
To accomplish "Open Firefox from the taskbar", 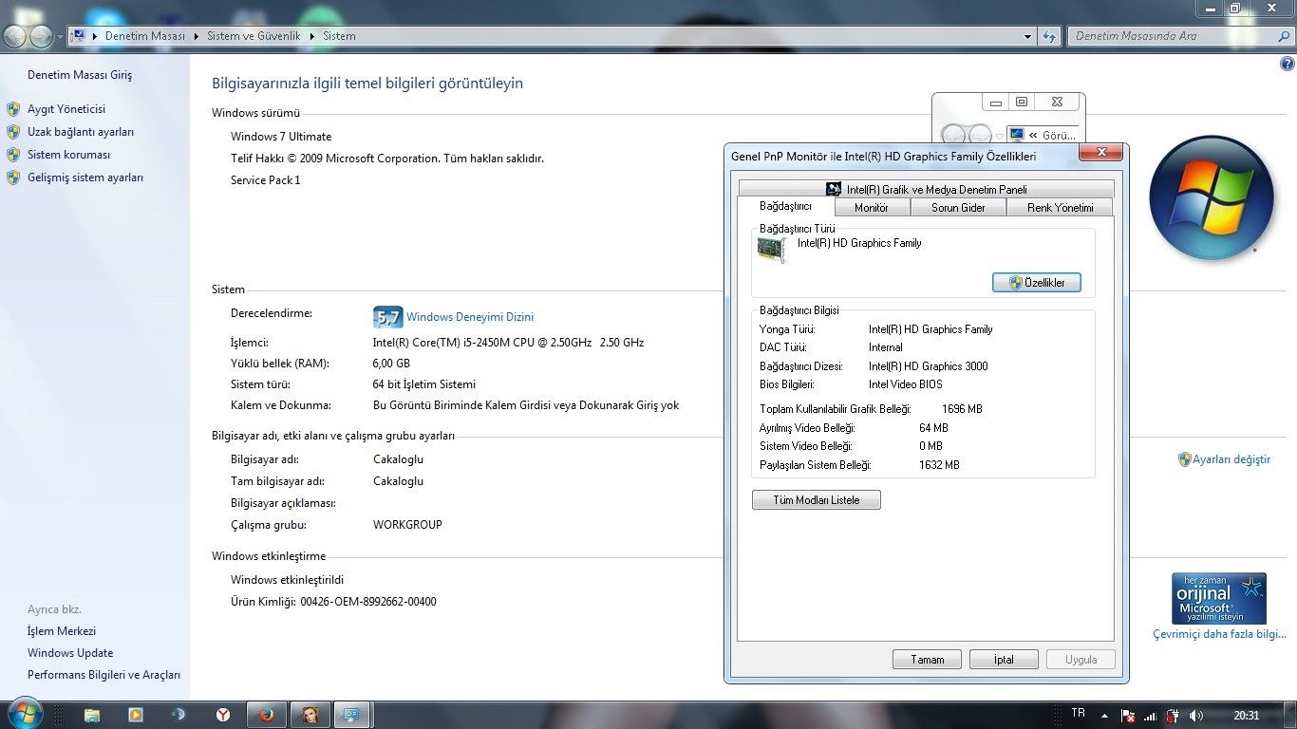I will tap(267, 714).
